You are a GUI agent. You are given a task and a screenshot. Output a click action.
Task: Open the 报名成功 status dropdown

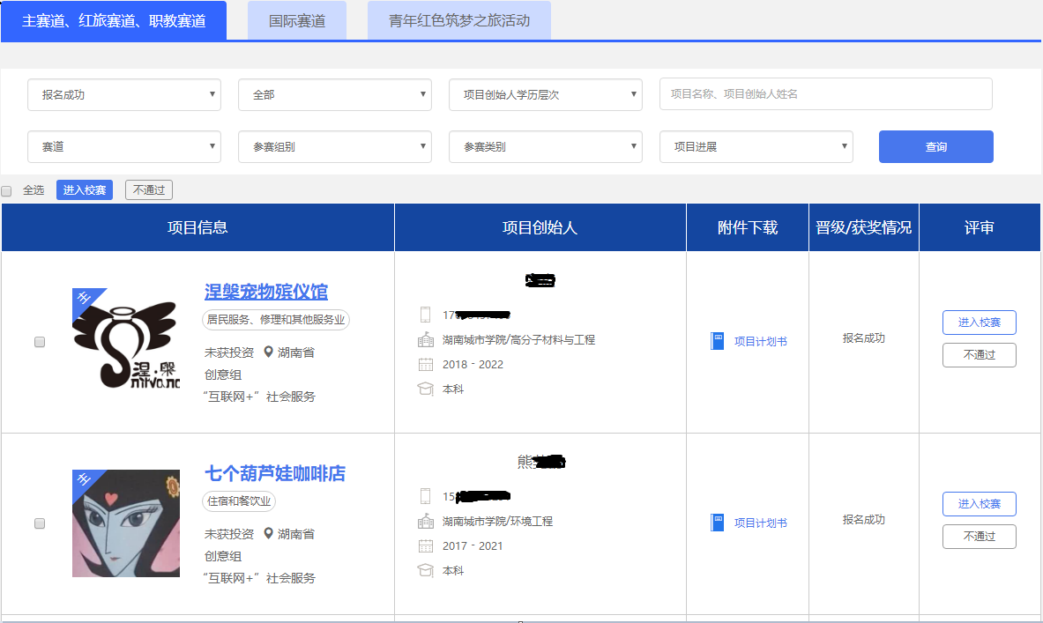(x=124, y=94)
